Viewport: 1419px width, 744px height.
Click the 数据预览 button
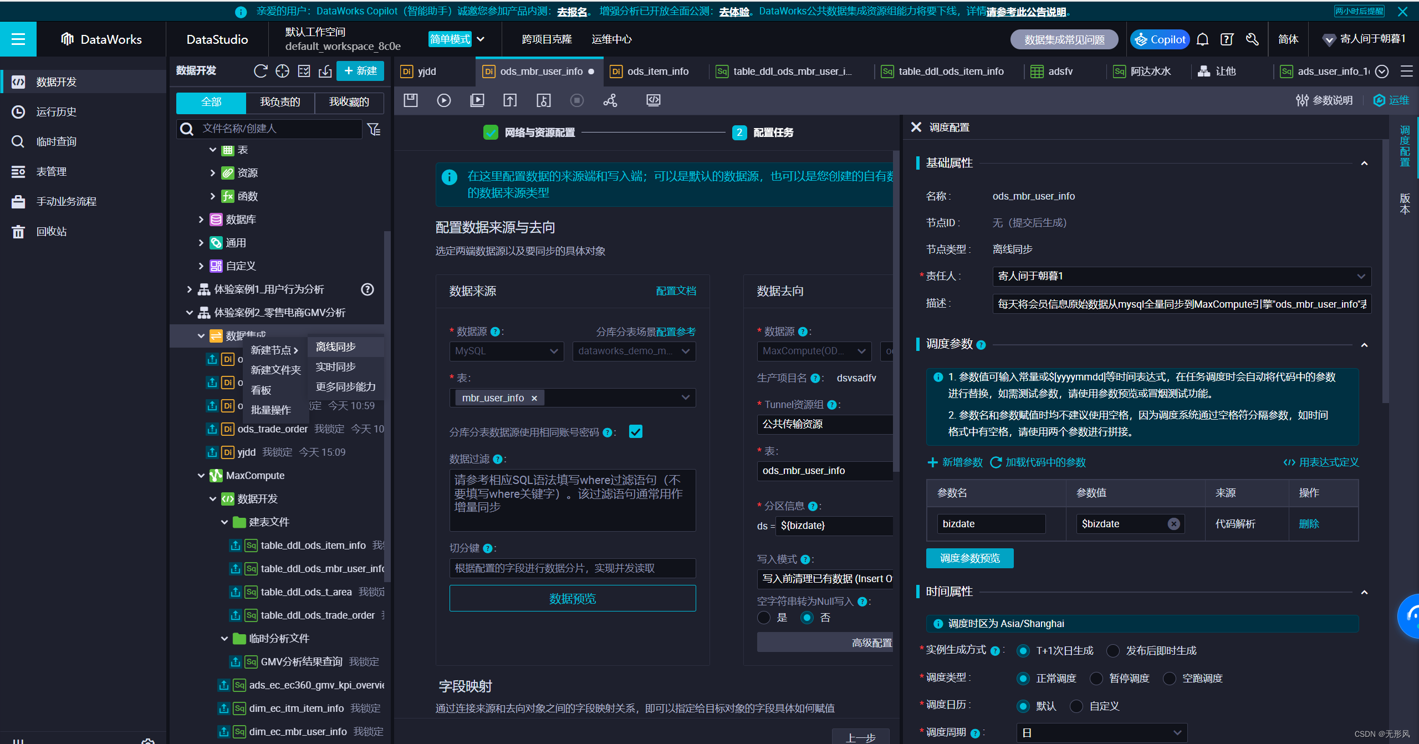click(573, 599)
